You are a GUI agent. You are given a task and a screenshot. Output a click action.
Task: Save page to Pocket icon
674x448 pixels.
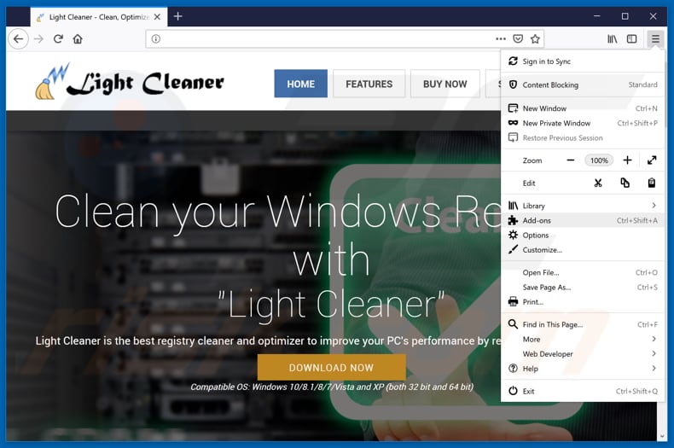518,38
